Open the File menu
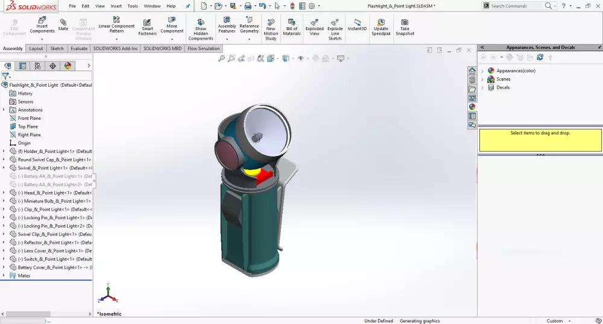The width and height of the screenshot is (603, 324). click(x=72, y=6)
